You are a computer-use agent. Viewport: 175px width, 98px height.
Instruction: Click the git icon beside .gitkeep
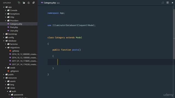pyautogui.click(x=10, y=51)
